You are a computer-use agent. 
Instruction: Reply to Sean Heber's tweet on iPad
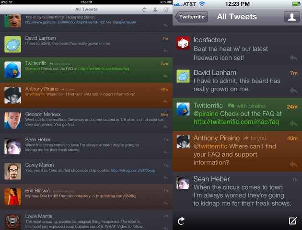pyautogui.click(x=165, y=152)
